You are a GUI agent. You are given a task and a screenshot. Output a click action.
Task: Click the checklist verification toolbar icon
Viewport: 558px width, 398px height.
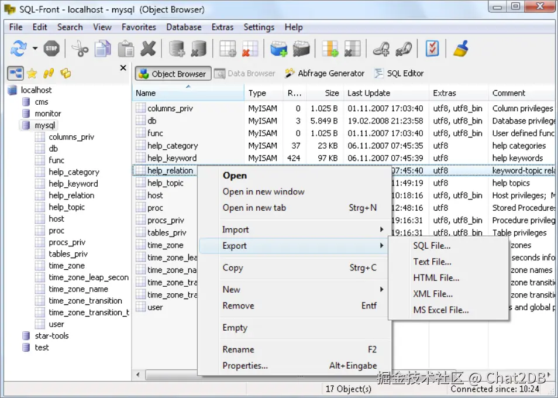click(x=432, y=49)
